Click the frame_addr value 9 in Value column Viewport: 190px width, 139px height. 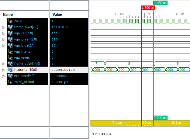click(x=52, y=64)
